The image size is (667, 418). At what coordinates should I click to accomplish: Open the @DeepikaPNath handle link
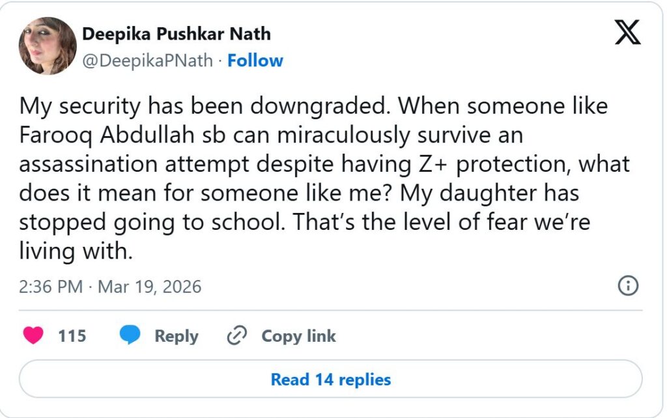[x=148, y=61]
